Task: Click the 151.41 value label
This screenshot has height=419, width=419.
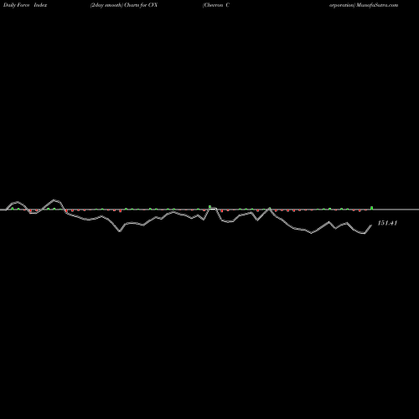Action: click(387, 223)
